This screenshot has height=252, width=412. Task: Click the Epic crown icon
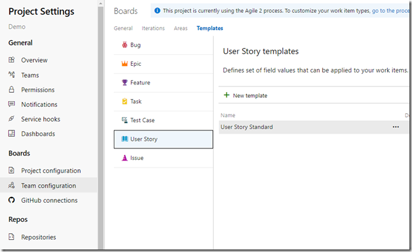125,63
